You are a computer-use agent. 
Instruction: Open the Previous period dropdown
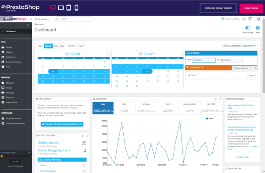(244, 68)
